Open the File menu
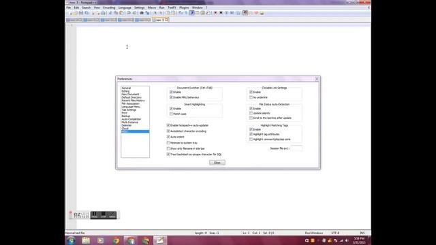 pos(68,7)
